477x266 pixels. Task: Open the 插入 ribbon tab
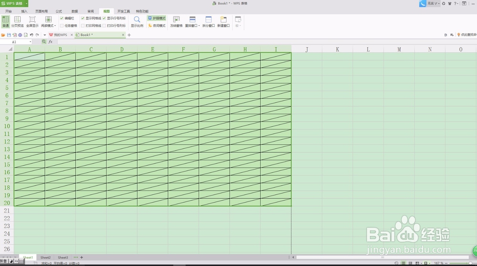pos(24,11)
